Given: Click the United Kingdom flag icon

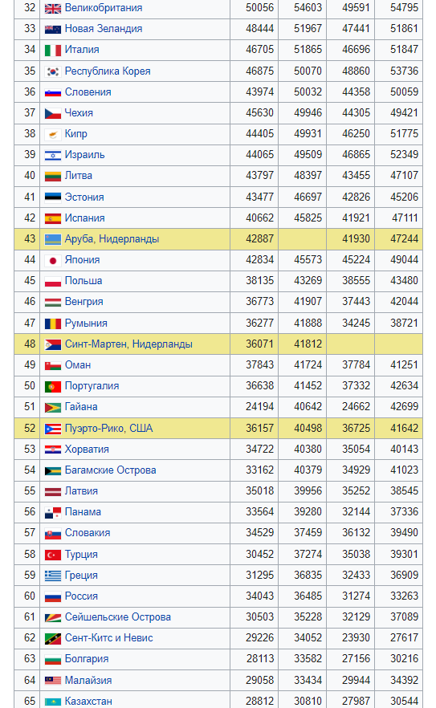Looking at the screenshot, I should pyautogui.click(x=53, y=8).
